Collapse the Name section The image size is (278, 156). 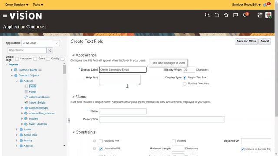pyautogui.click(x=73, y=97)
